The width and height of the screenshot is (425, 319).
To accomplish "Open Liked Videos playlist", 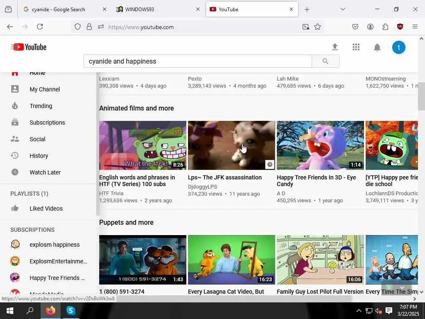I will (46, 209).
